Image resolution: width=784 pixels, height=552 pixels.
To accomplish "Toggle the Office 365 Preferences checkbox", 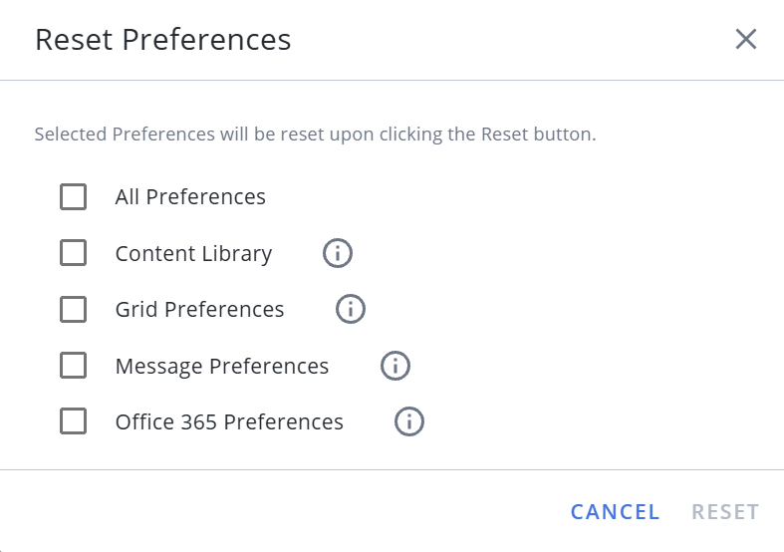I will pos(74,422).
